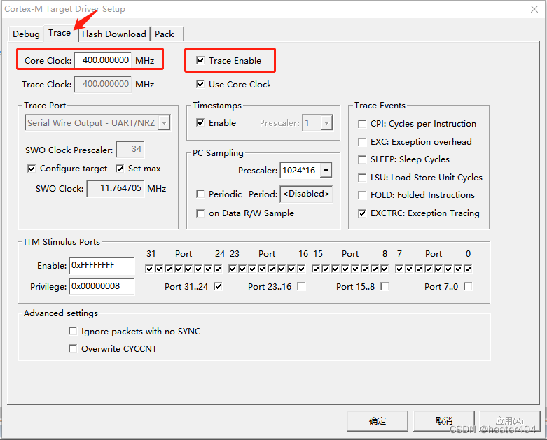Toggle EXCTRC: Exception Tracing checkbox

(x=362, y=213)
